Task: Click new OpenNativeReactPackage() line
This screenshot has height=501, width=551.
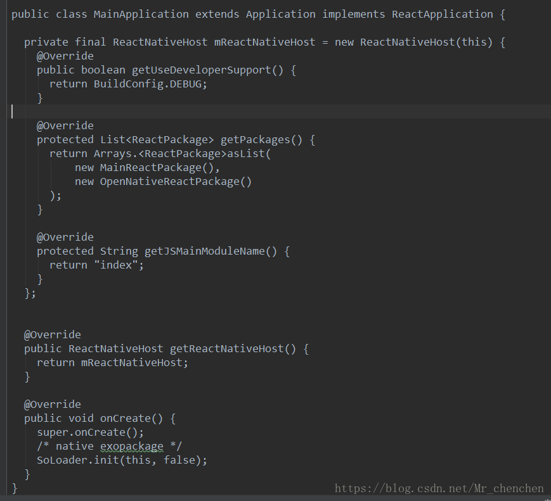Action: tap(163, 182)
